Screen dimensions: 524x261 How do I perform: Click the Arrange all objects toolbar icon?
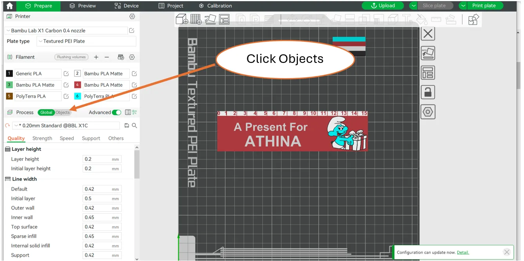(x=224, y=19)
